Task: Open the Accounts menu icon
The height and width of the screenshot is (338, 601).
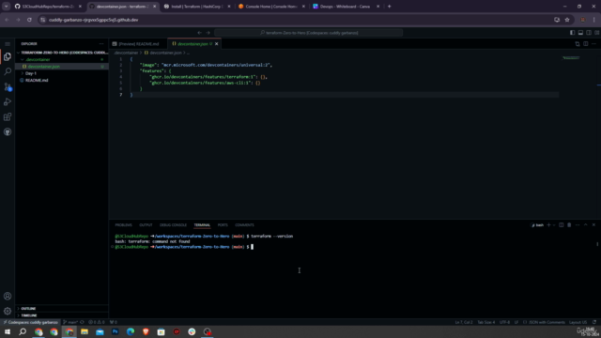Action: [x=8, y=297]
